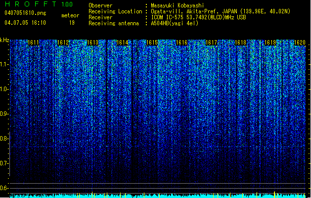Click receiver value ICOM IC-575 53.7492 MHz USB
The image size is (311, 198).
coord(198,17)
